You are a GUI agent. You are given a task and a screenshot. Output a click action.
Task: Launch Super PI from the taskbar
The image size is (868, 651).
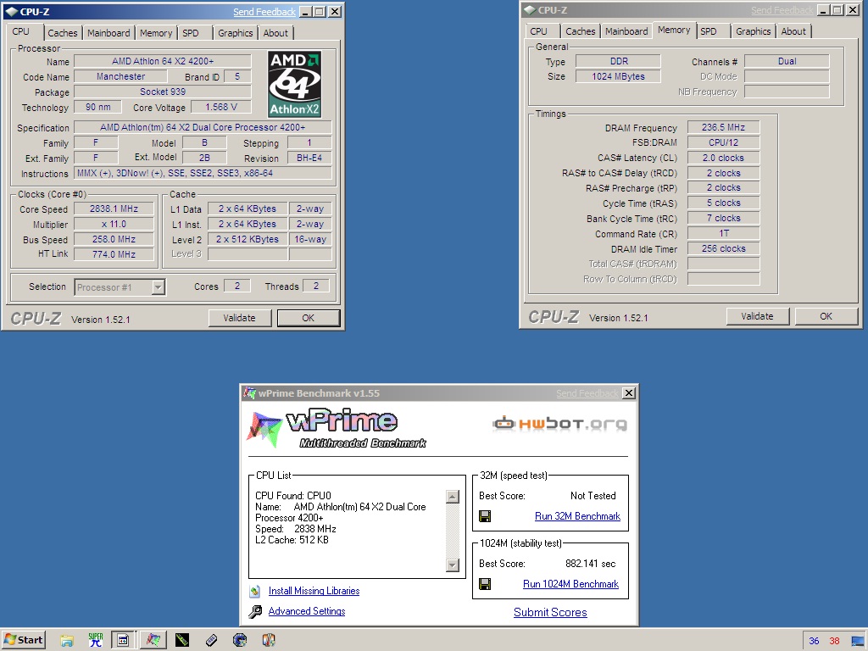click(x=96, y=640)
